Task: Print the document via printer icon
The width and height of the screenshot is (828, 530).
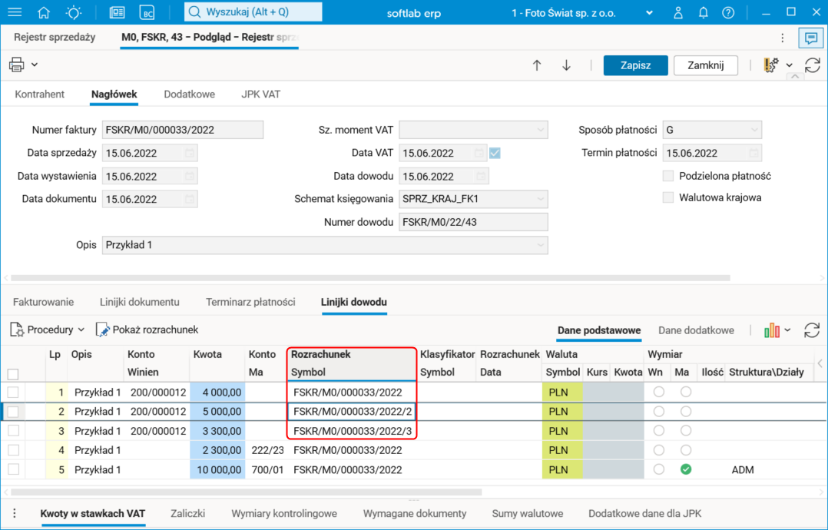Action: [x=16, y=65]
